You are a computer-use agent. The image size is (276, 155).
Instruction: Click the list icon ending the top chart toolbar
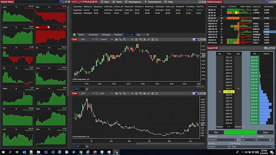[157, 40]
